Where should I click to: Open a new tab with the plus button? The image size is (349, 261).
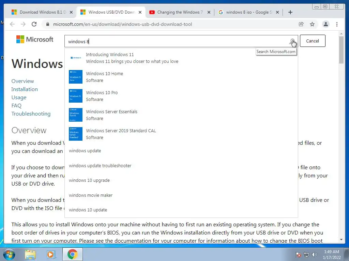pyautogui.click(x=290, y=12)
